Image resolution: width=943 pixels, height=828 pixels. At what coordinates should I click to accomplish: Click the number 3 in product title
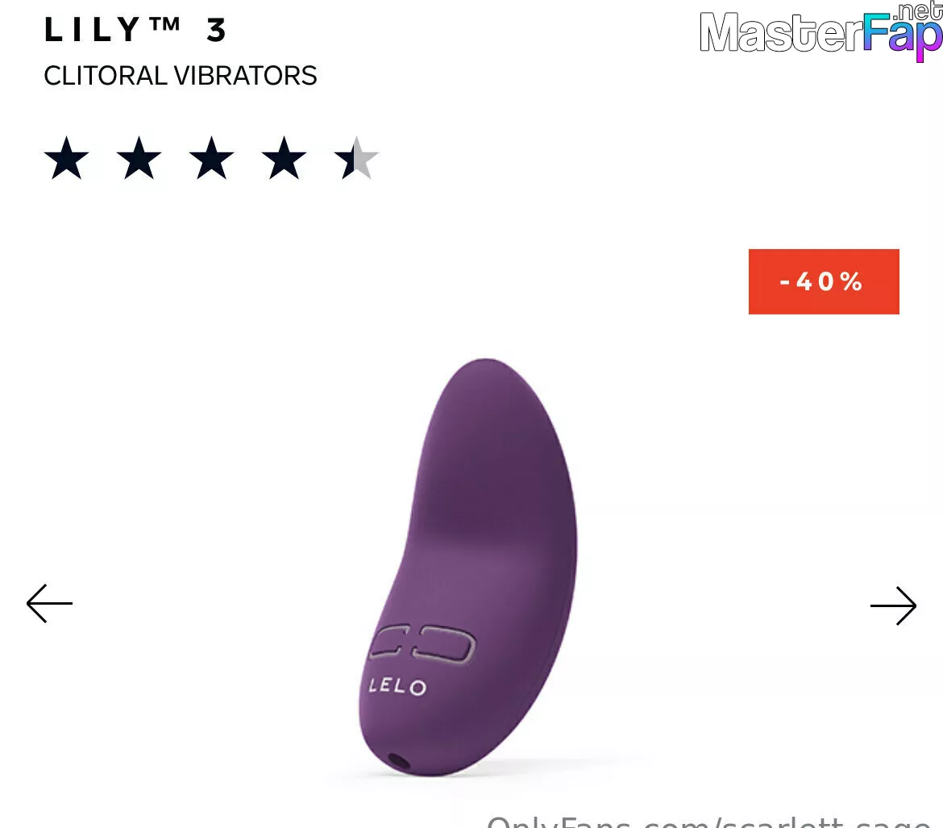[x=217, y=30]
